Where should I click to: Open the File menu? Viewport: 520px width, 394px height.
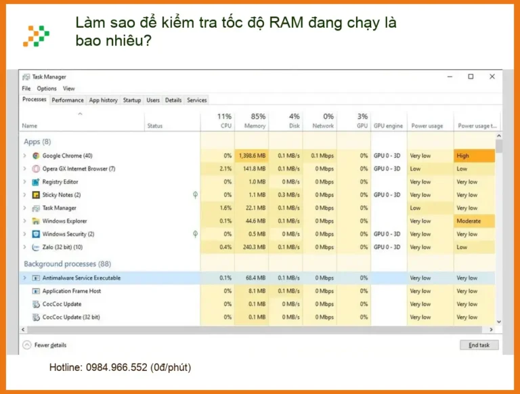26,89
